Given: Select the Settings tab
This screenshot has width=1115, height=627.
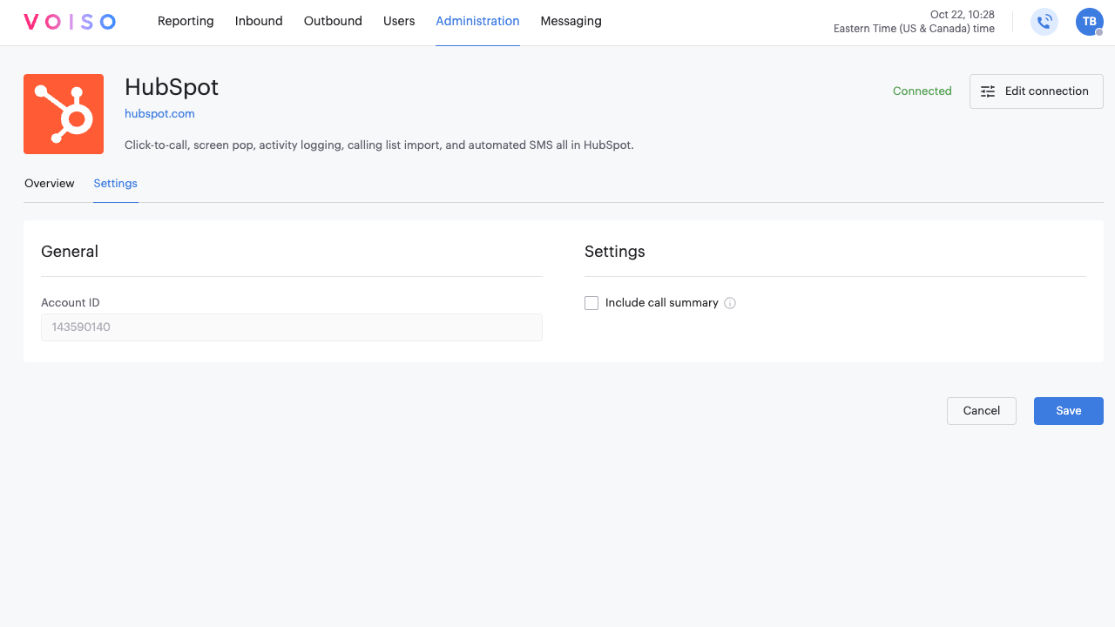Looking at the screenshot, I should (x=116, y=184).
